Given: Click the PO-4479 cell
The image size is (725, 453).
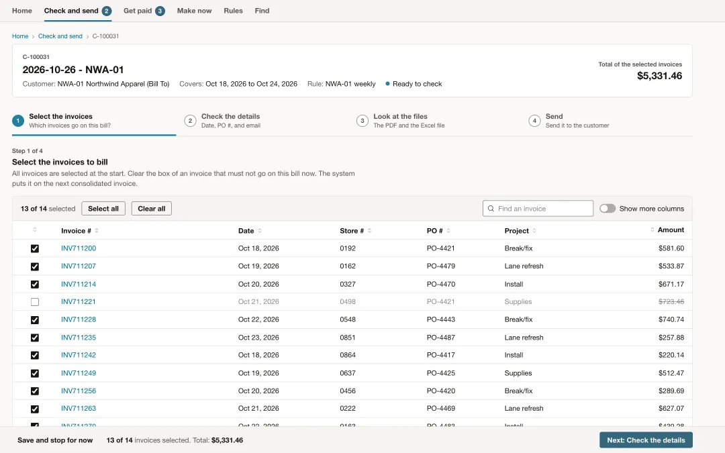Looking at the screenshot, I should pos(440,266).
